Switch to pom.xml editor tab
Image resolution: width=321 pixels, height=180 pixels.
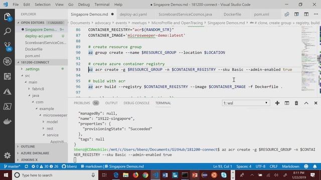(x=261, y=14)
